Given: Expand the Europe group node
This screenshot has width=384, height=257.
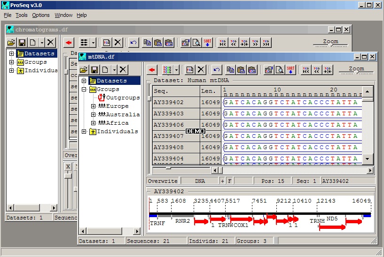Looking at the screenshot, I should click(94, 106).
